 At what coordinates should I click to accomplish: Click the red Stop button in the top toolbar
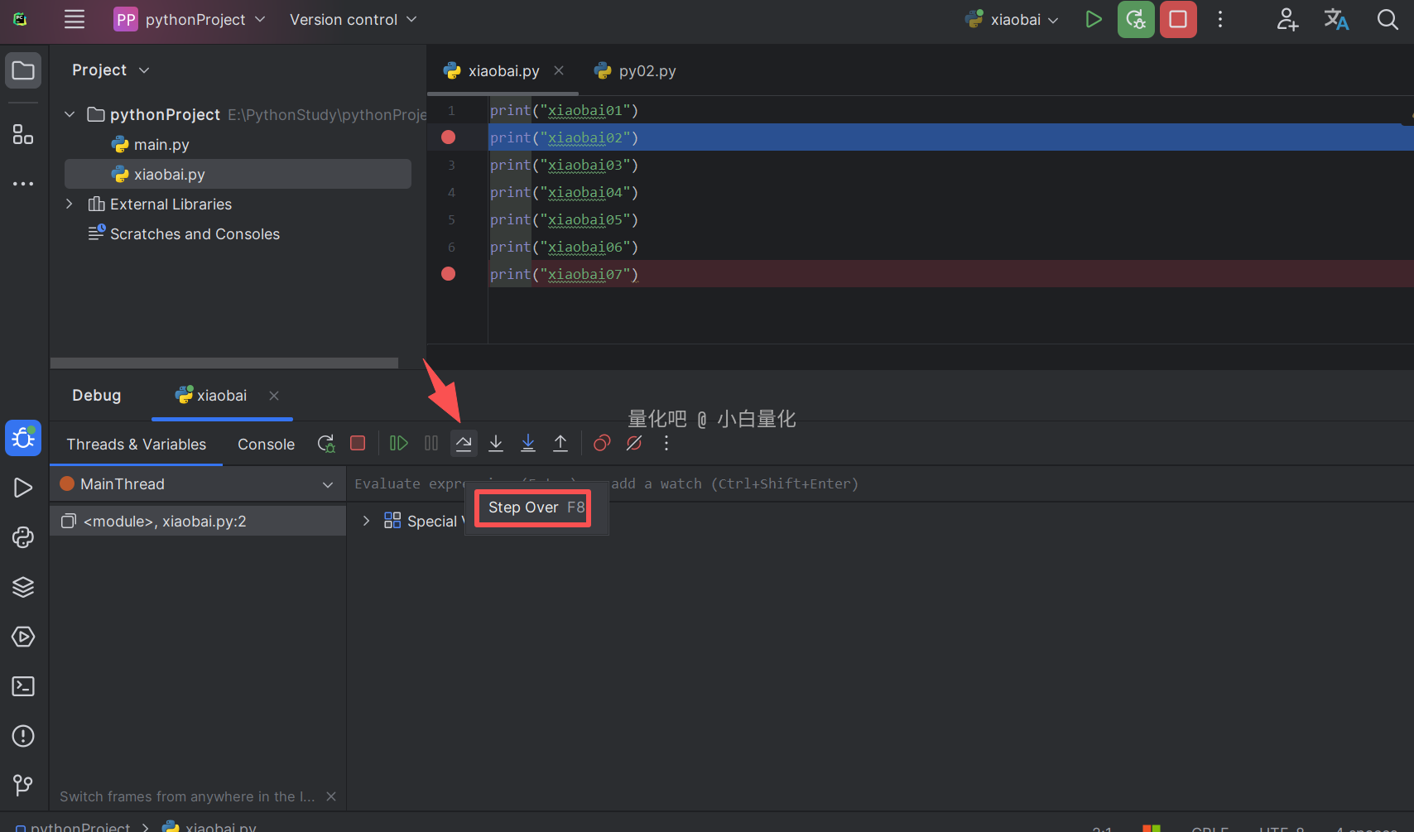click(1177, 20)
